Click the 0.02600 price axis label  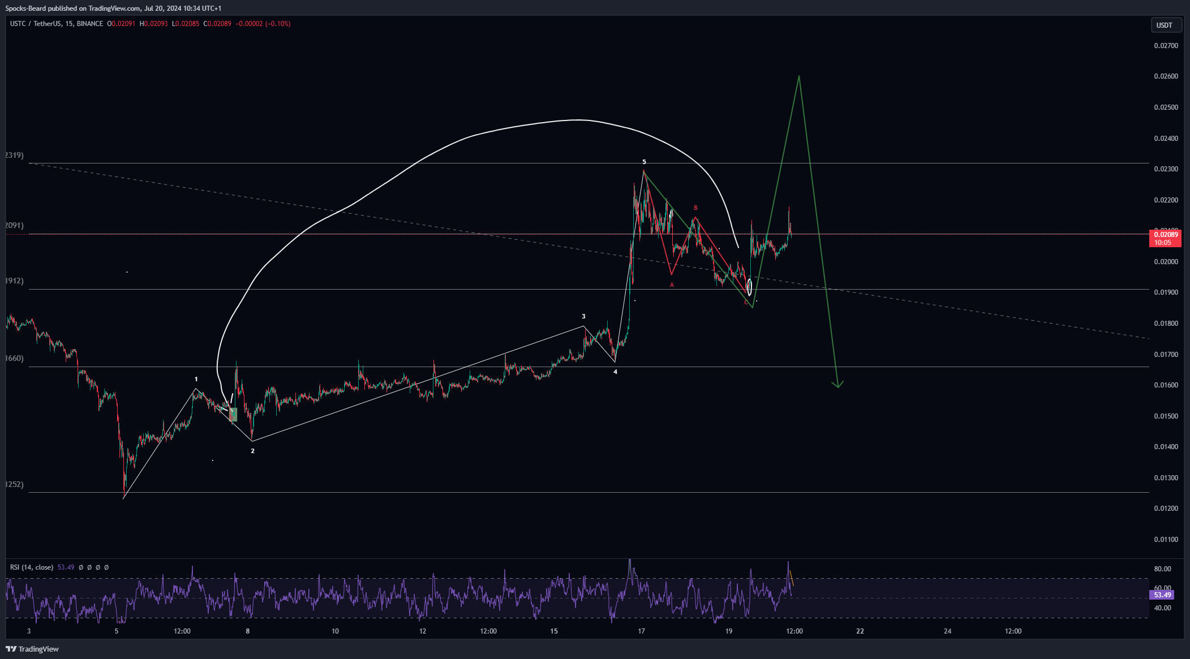1166,76
